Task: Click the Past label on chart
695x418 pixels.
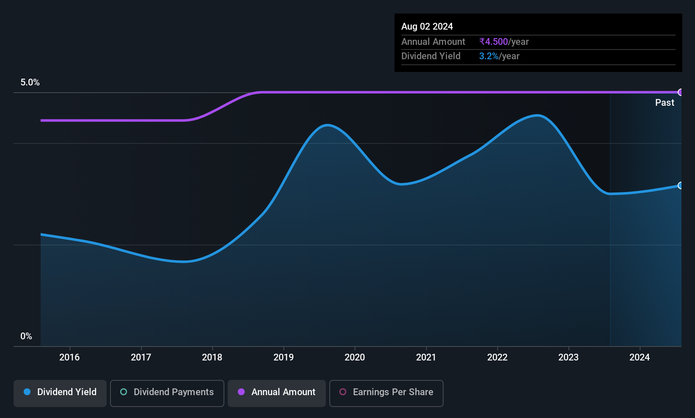Action: [x=665, y=102]
